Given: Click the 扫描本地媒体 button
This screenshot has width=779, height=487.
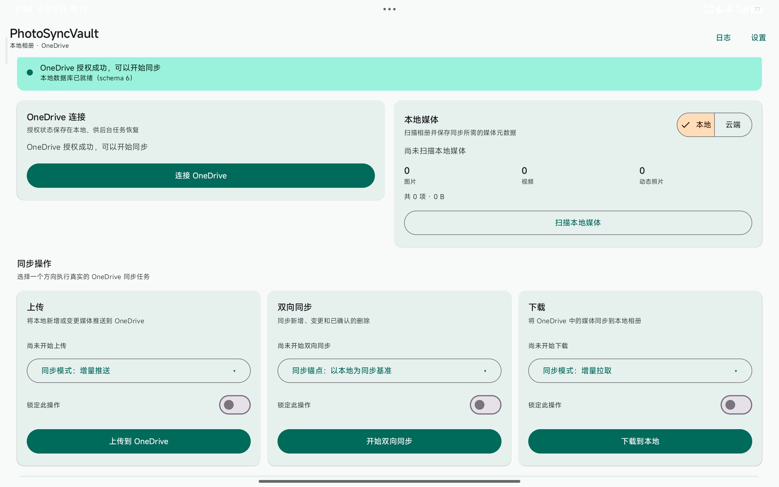Looking at the screenshot, I should point(578,223).
